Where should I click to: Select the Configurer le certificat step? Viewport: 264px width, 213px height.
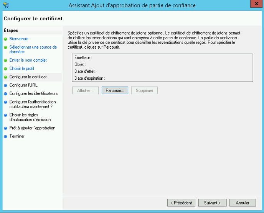pos(28,77)
